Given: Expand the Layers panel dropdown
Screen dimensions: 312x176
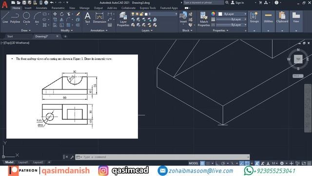Looking at the screenshot, I should [x=147, y=30].
